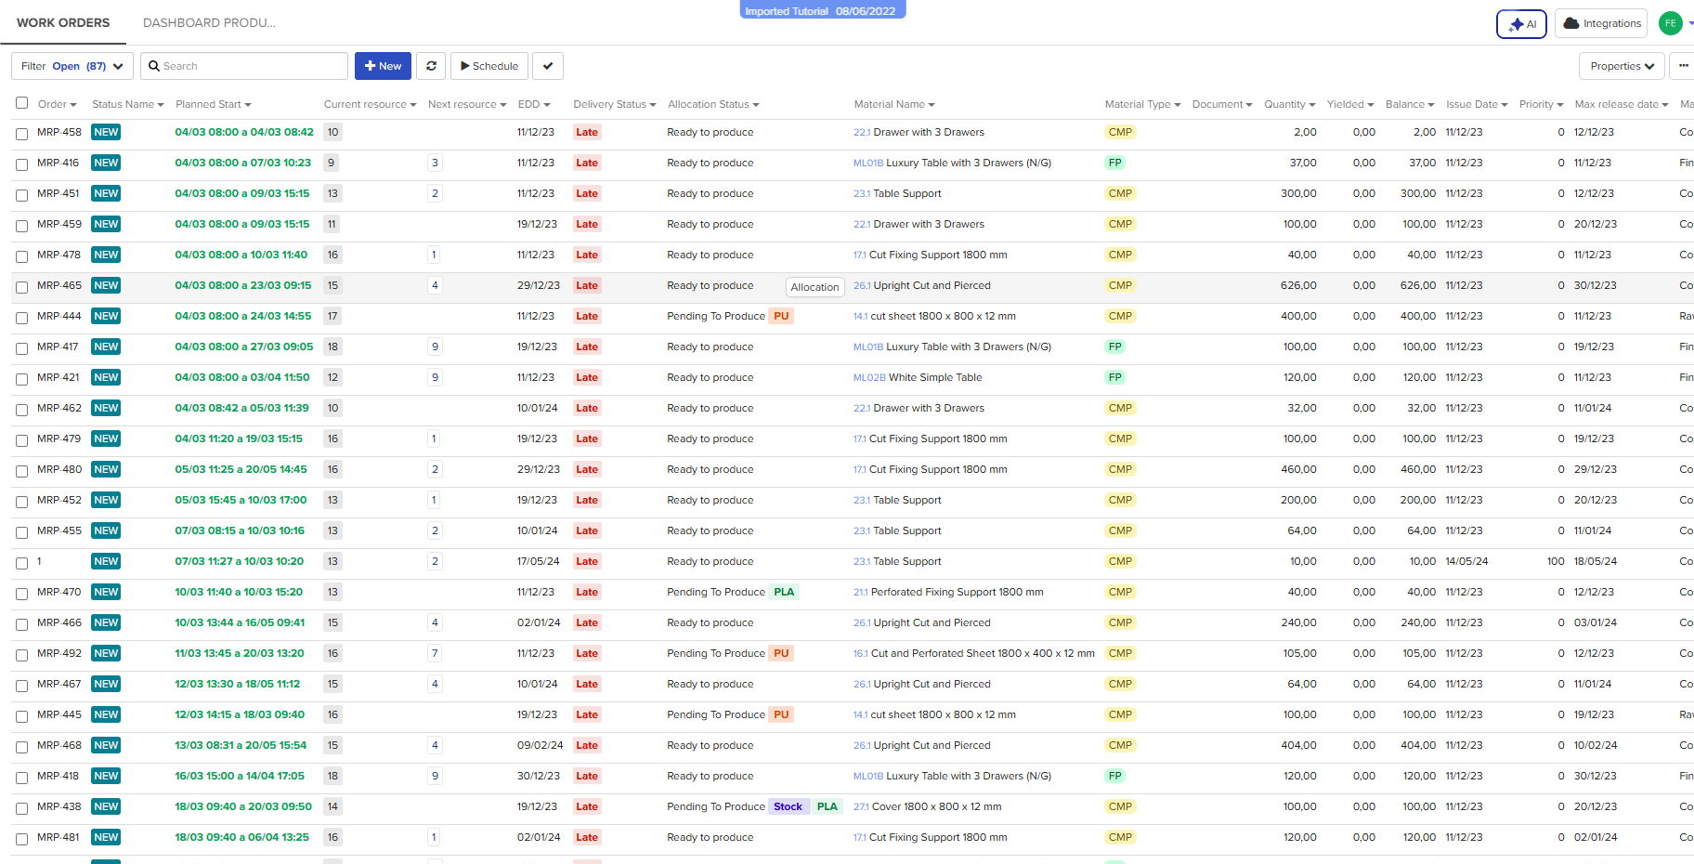The width and height of the screenshot is (1694, 864).
Task: Select the checkbox on row MRP-492
Action: point(21,653)
